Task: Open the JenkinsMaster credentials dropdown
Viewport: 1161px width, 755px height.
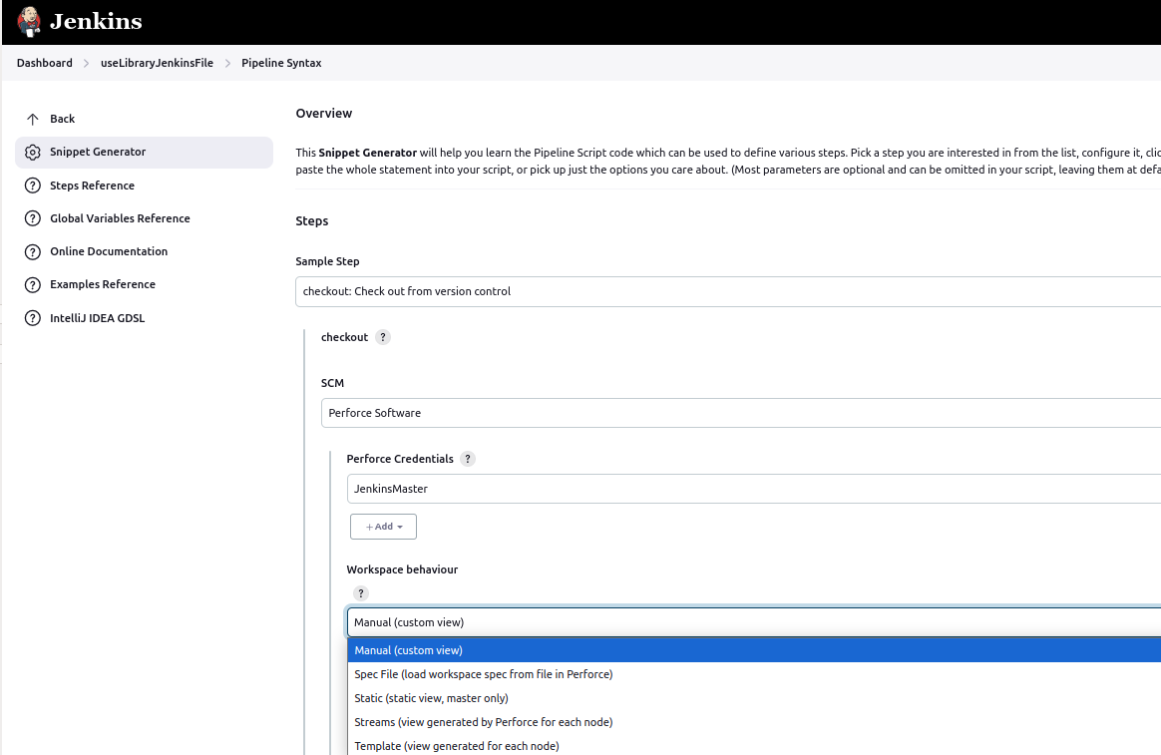Action: tap(753, 489)
